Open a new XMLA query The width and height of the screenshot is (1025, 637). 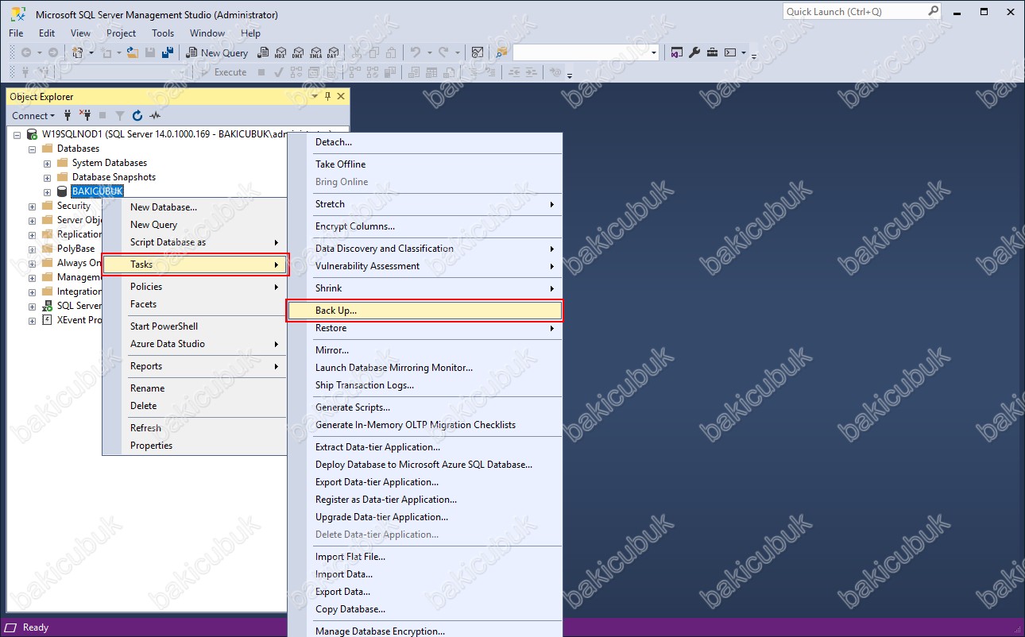315,52
